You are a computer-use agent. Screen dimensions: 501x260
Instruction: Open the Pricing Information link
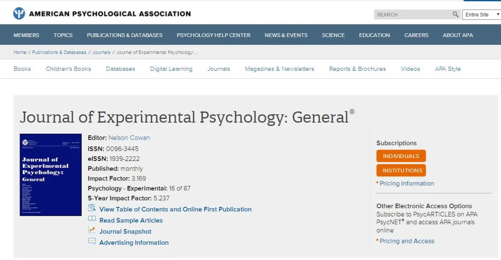point(407,184)
